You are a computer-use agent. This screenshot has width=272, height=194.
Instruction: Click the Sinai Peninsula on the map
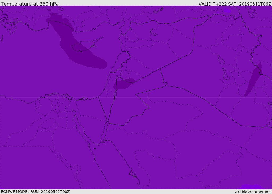92,125
